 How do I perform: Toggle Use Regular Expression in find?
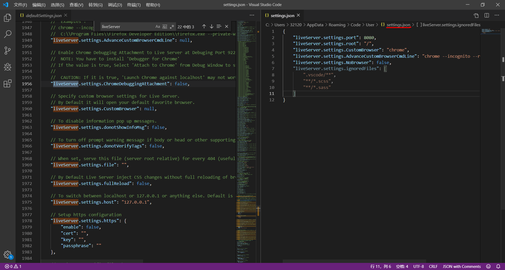click(172, 27)
